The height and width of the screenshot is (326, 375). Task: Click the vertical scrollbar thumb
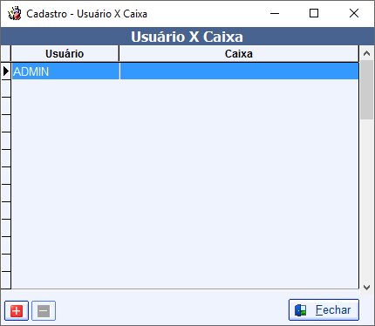coord(366,90)
